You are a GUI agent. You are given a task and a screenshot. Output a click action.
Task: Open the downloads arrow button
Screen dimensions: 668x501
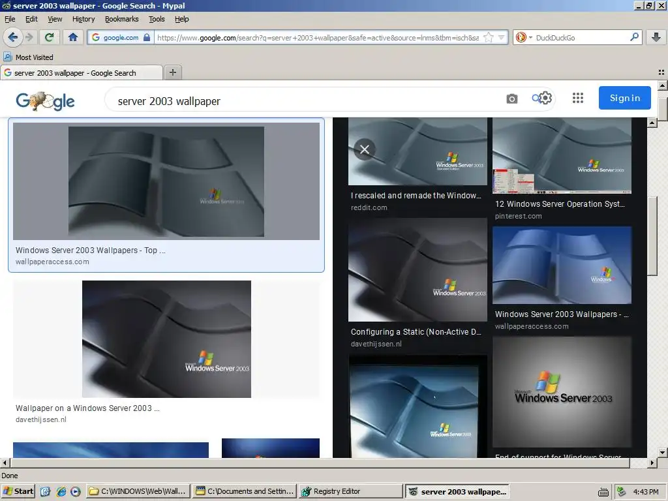click(656, 37)
